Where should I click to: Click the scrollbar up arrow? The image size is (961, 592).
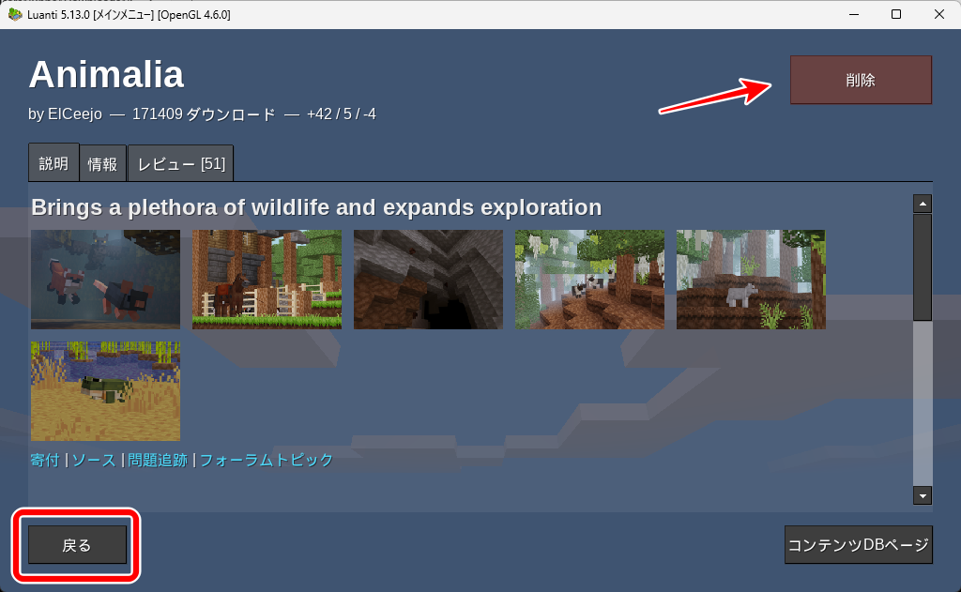[x=923, y=204]
